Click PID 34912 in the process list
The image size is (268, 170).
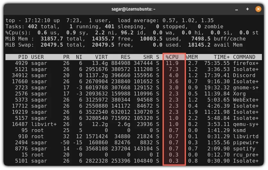[20, 76]
